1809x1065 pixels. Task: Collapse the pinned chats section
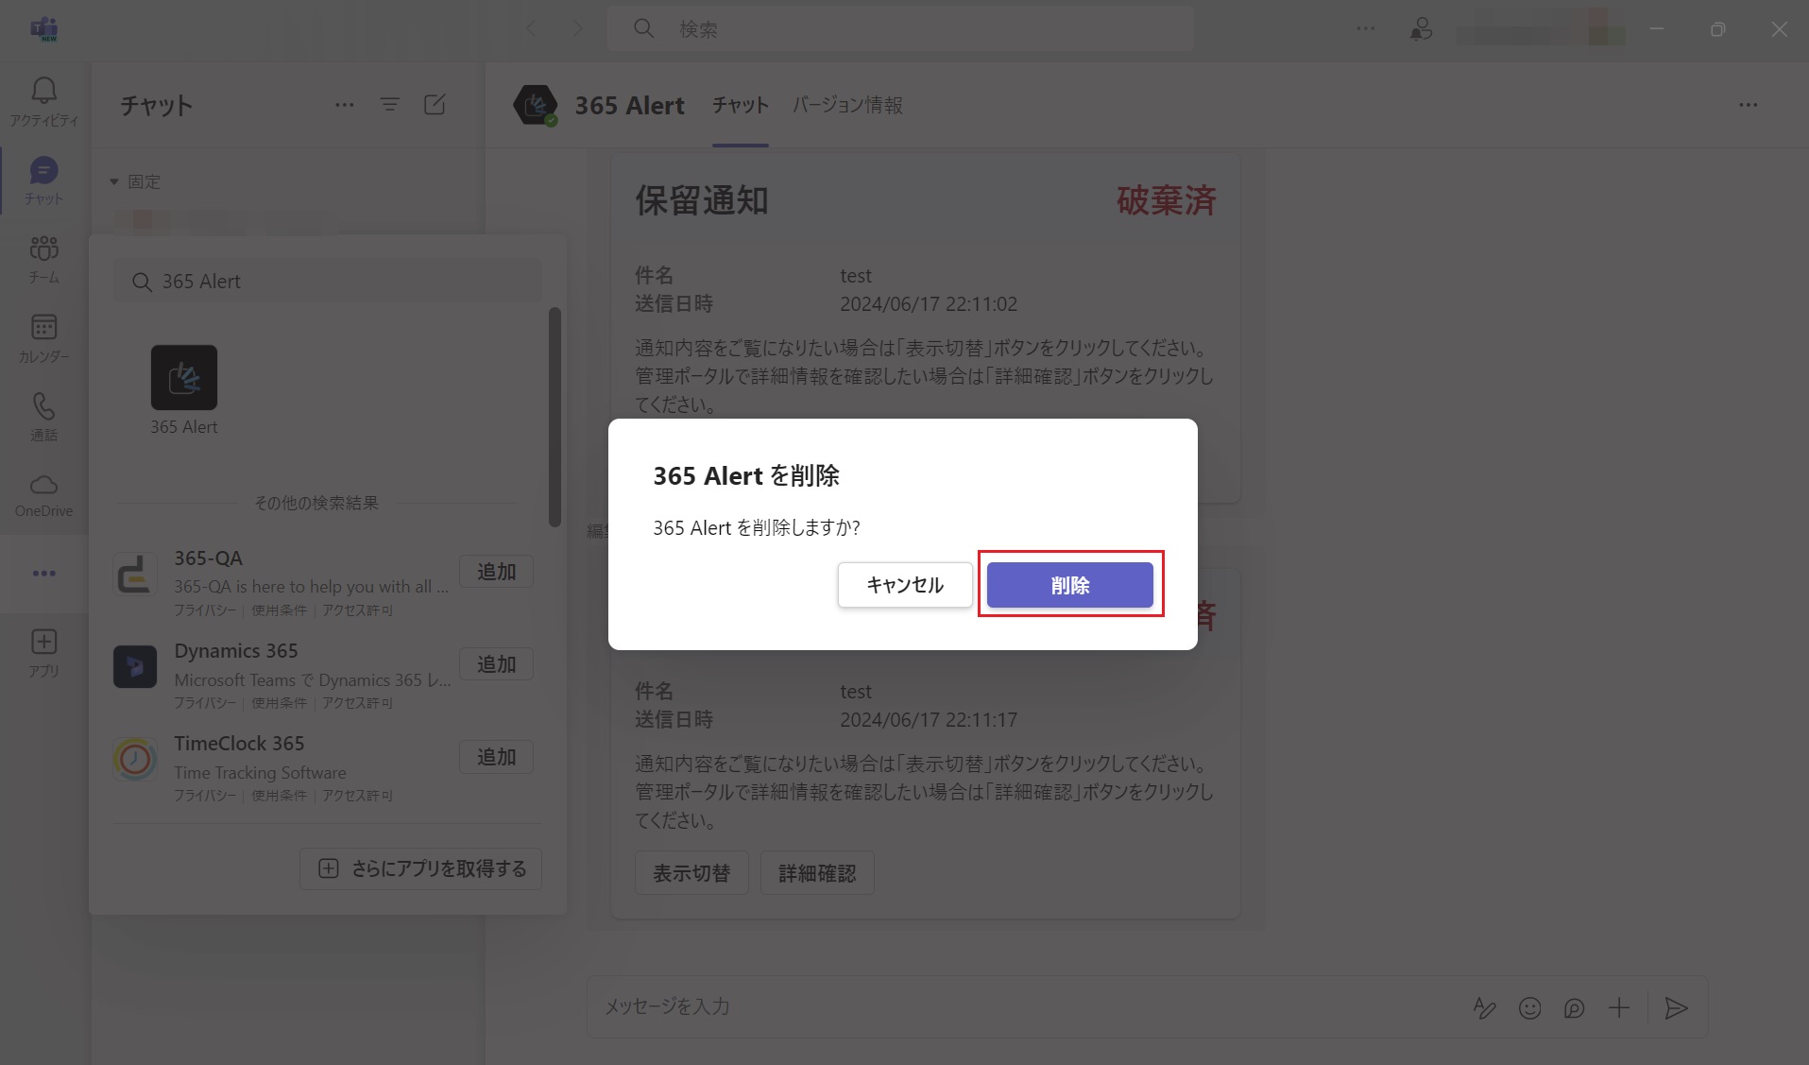114,181
